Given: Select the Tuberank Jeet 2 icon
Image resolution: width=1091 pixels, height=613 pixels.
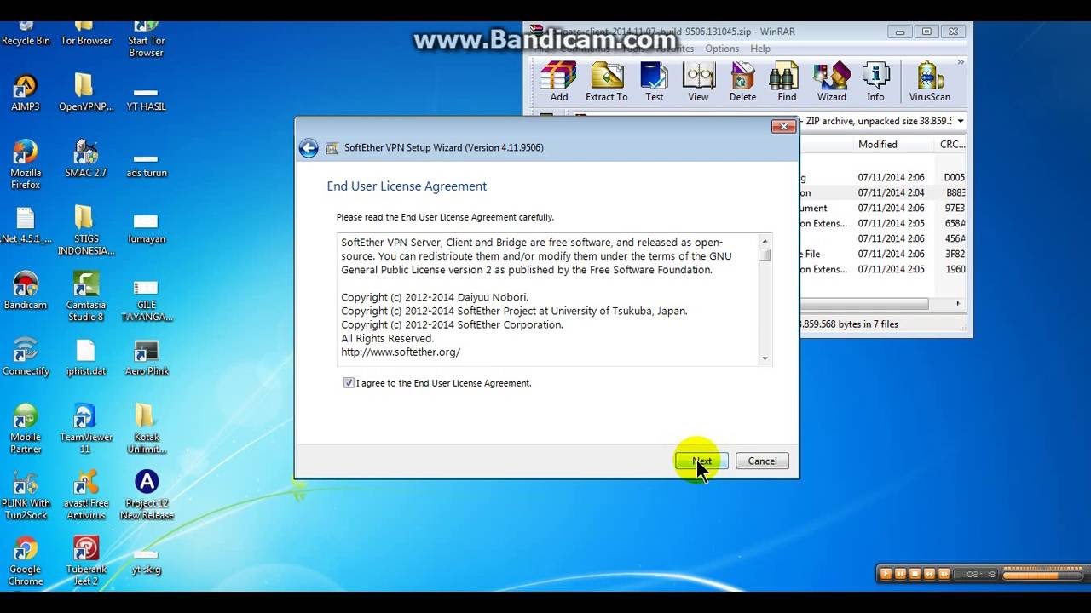Looking at the screenshot, I should [86, 561].
